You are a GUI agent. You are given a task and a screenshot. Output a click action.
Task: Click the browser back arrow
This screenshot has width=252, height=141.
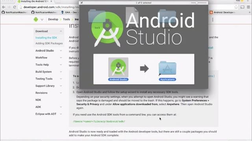4,7
